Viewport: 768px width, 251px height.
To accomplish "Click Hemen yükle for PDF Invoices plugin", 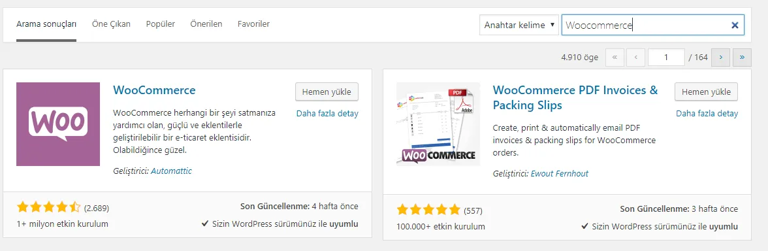I will point(707,92).
